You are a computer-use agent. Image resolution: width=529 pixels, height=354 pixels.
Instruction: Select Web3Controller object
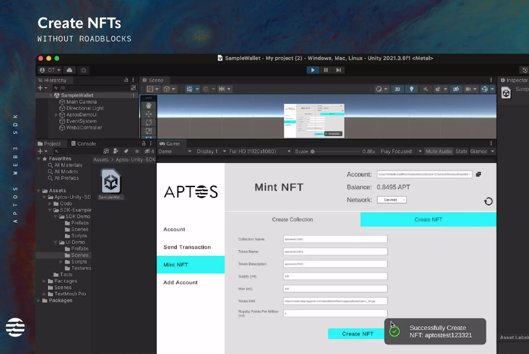click(84, 127)
